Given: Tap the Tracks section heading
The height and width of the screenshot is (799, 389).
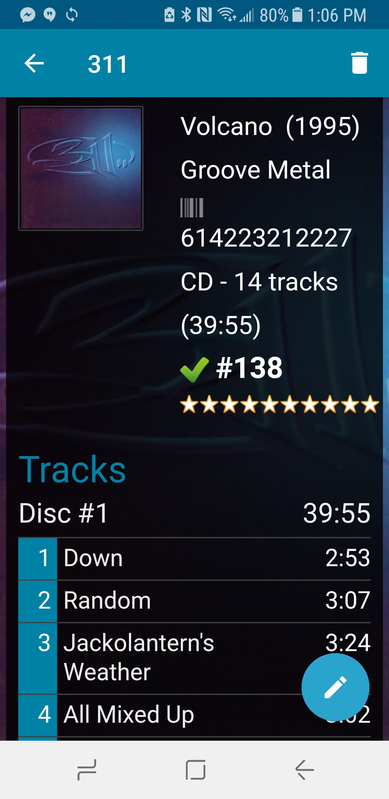Looking at the screenshot, I should [x=72, y=469].
